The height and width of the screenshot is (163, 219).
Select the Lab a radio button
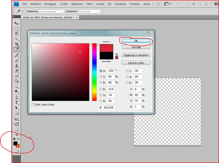click(x=127, y=77)
